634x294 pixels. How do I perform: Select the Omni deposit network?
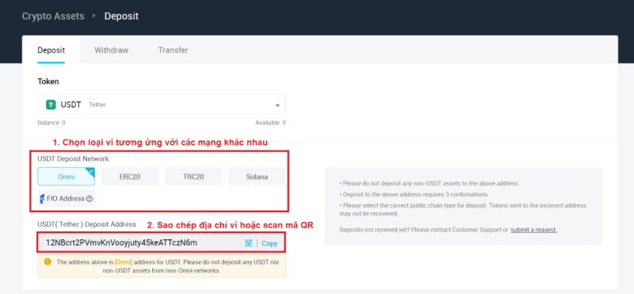(x=67, y=177)
